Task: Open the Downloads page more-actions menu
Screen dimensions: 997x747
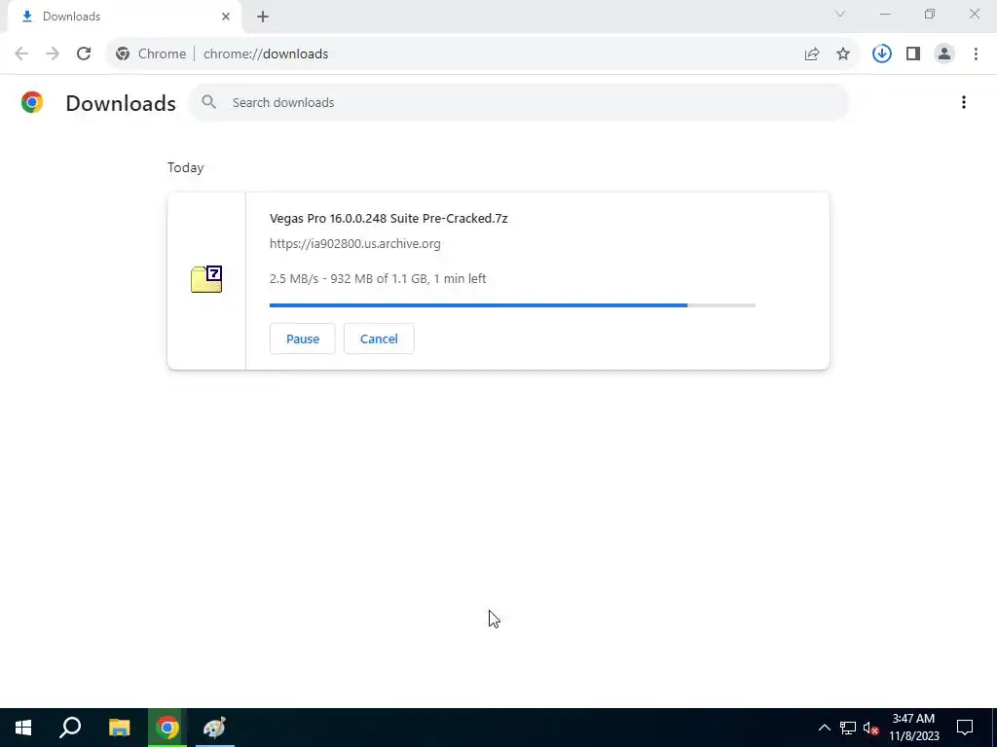Action: 964,102
